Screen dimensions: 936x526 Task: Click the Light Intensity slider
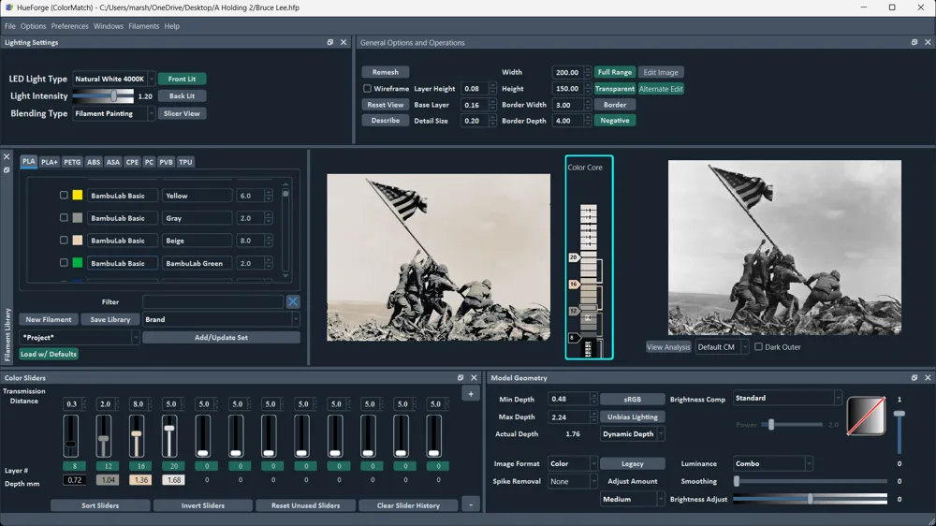click(103, 95)
